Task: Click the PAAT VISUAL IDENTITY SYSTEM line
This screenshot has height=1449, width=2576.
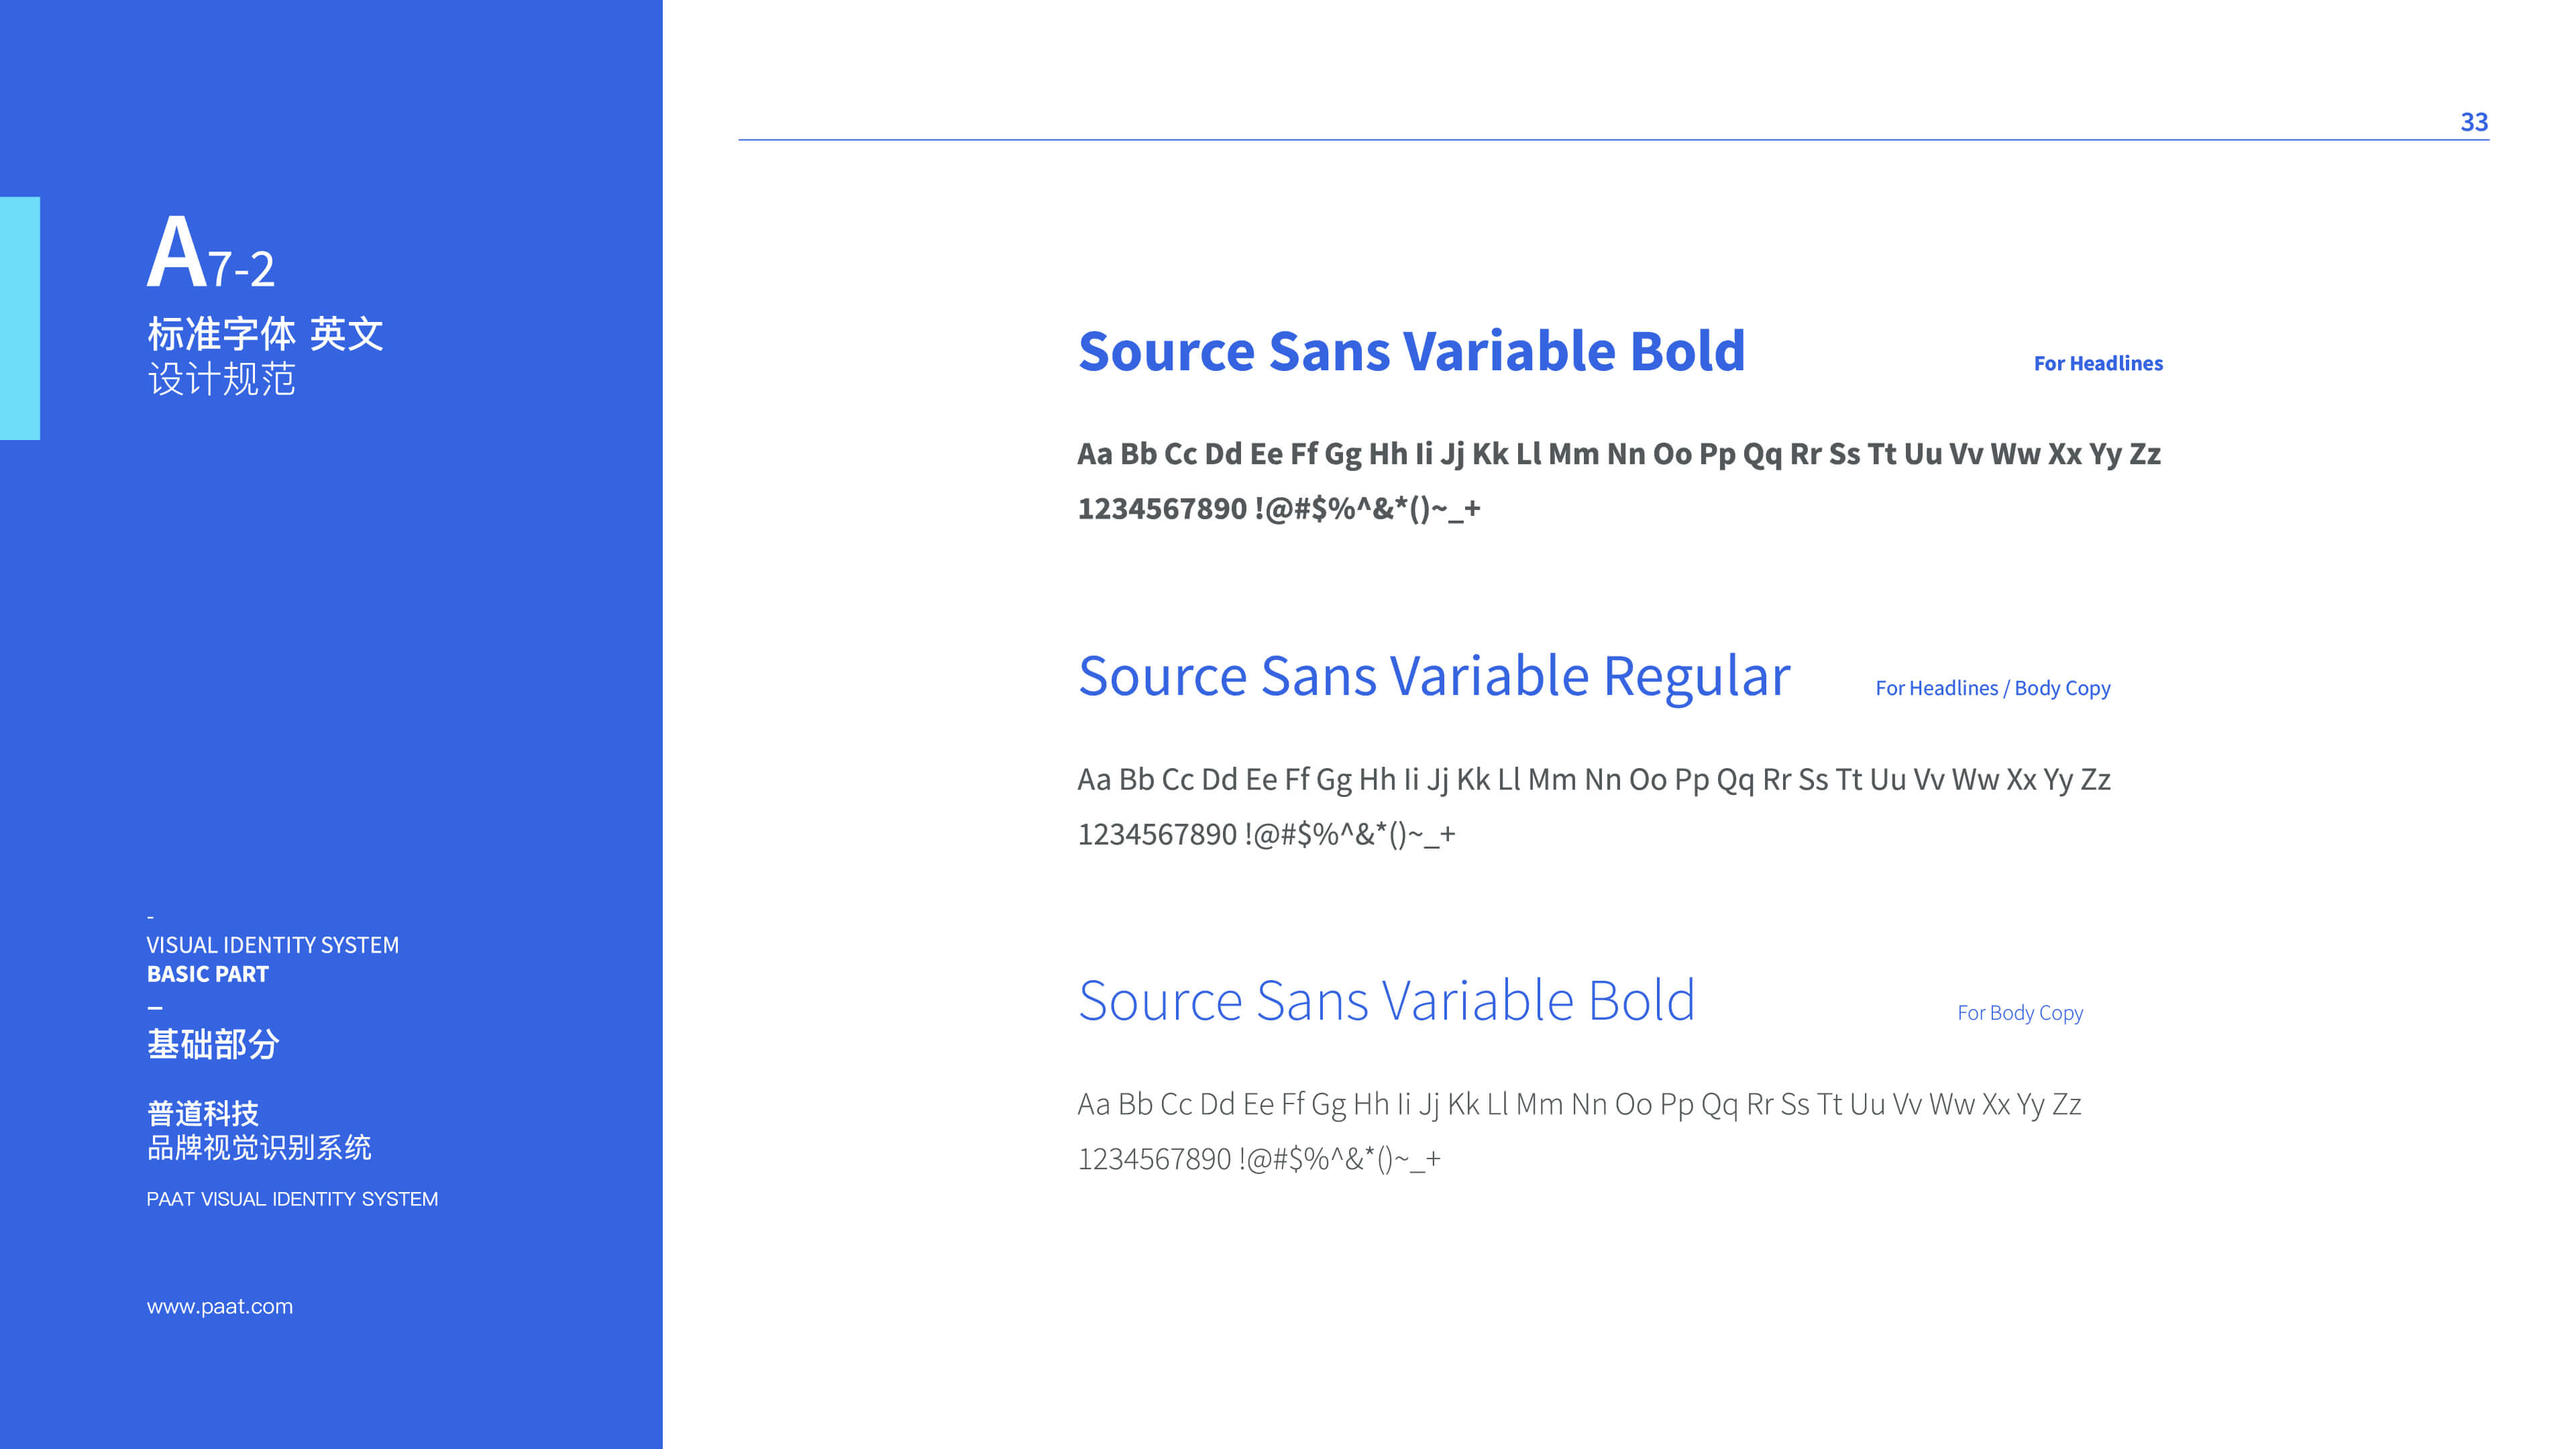Action: 292,1199
